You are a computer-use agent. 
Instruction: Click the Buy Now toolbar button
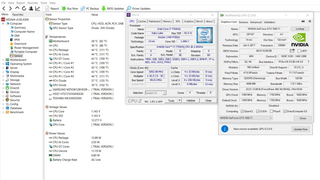tap(70, 9)
